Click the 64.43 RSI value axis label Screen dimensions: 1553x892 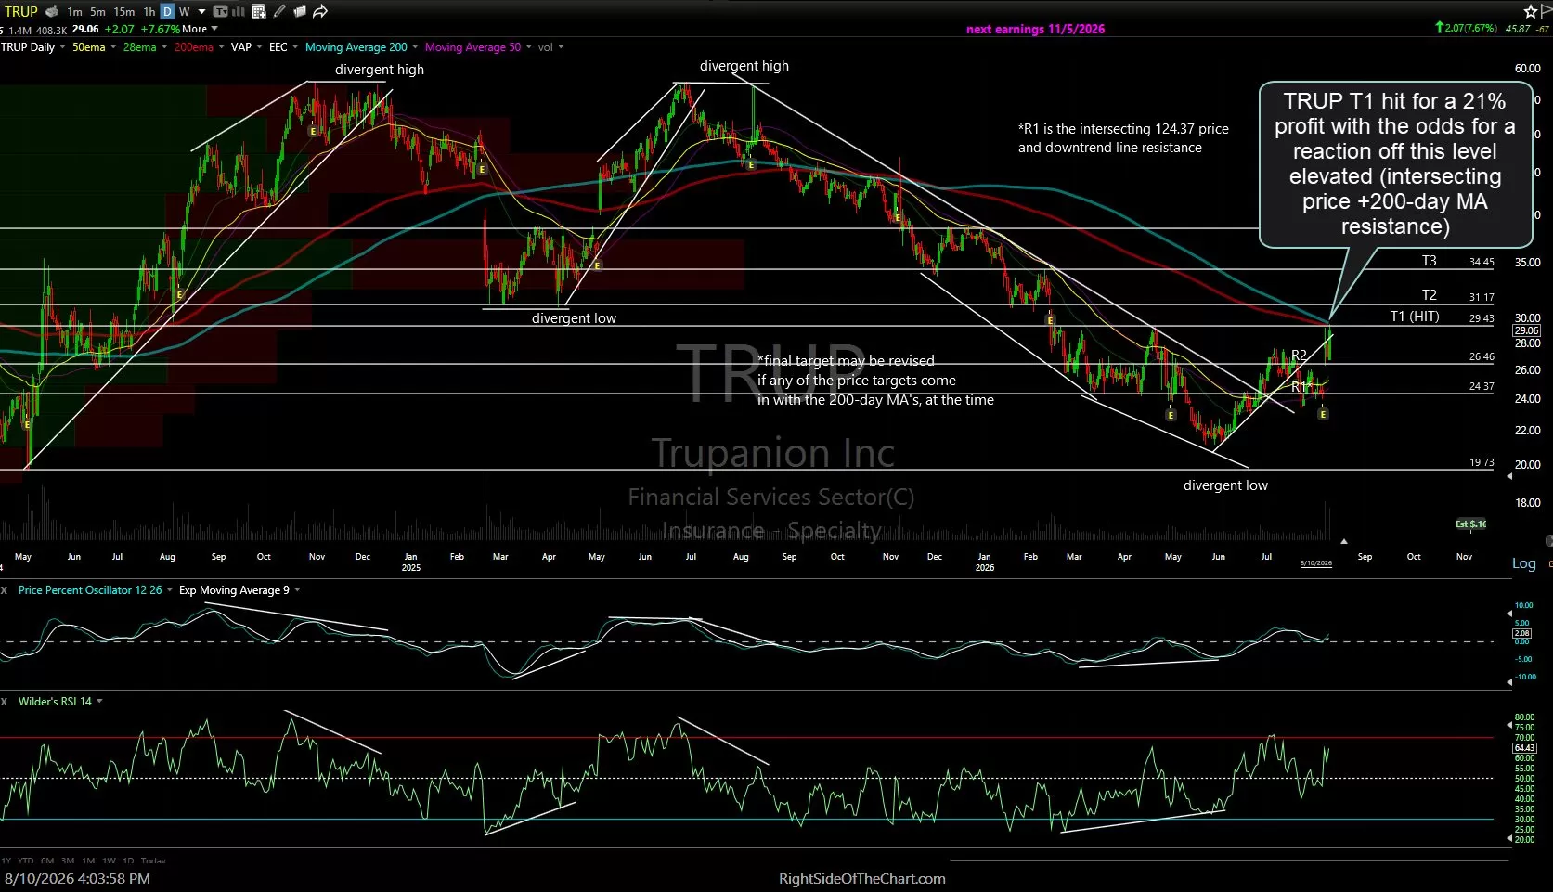point(1524,747)
